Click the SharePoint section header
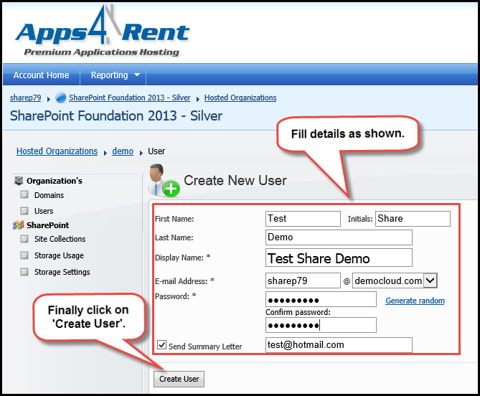This screenshot has height=396, width=480. click(x=48, y=225)
